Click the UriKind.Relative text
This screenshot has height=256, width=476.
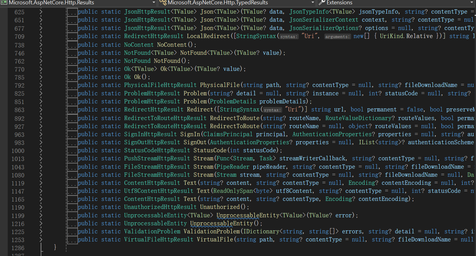tap(406, 36)
